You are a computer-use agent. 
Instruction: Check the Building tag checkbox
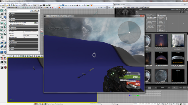[x=158, y=19]
